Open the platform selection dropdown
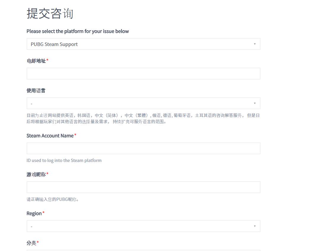The image size is (320, 251). coord(143,44)
